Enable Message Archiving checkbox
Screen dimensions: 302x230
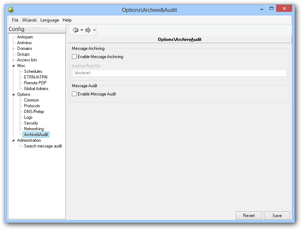(74, 56)
